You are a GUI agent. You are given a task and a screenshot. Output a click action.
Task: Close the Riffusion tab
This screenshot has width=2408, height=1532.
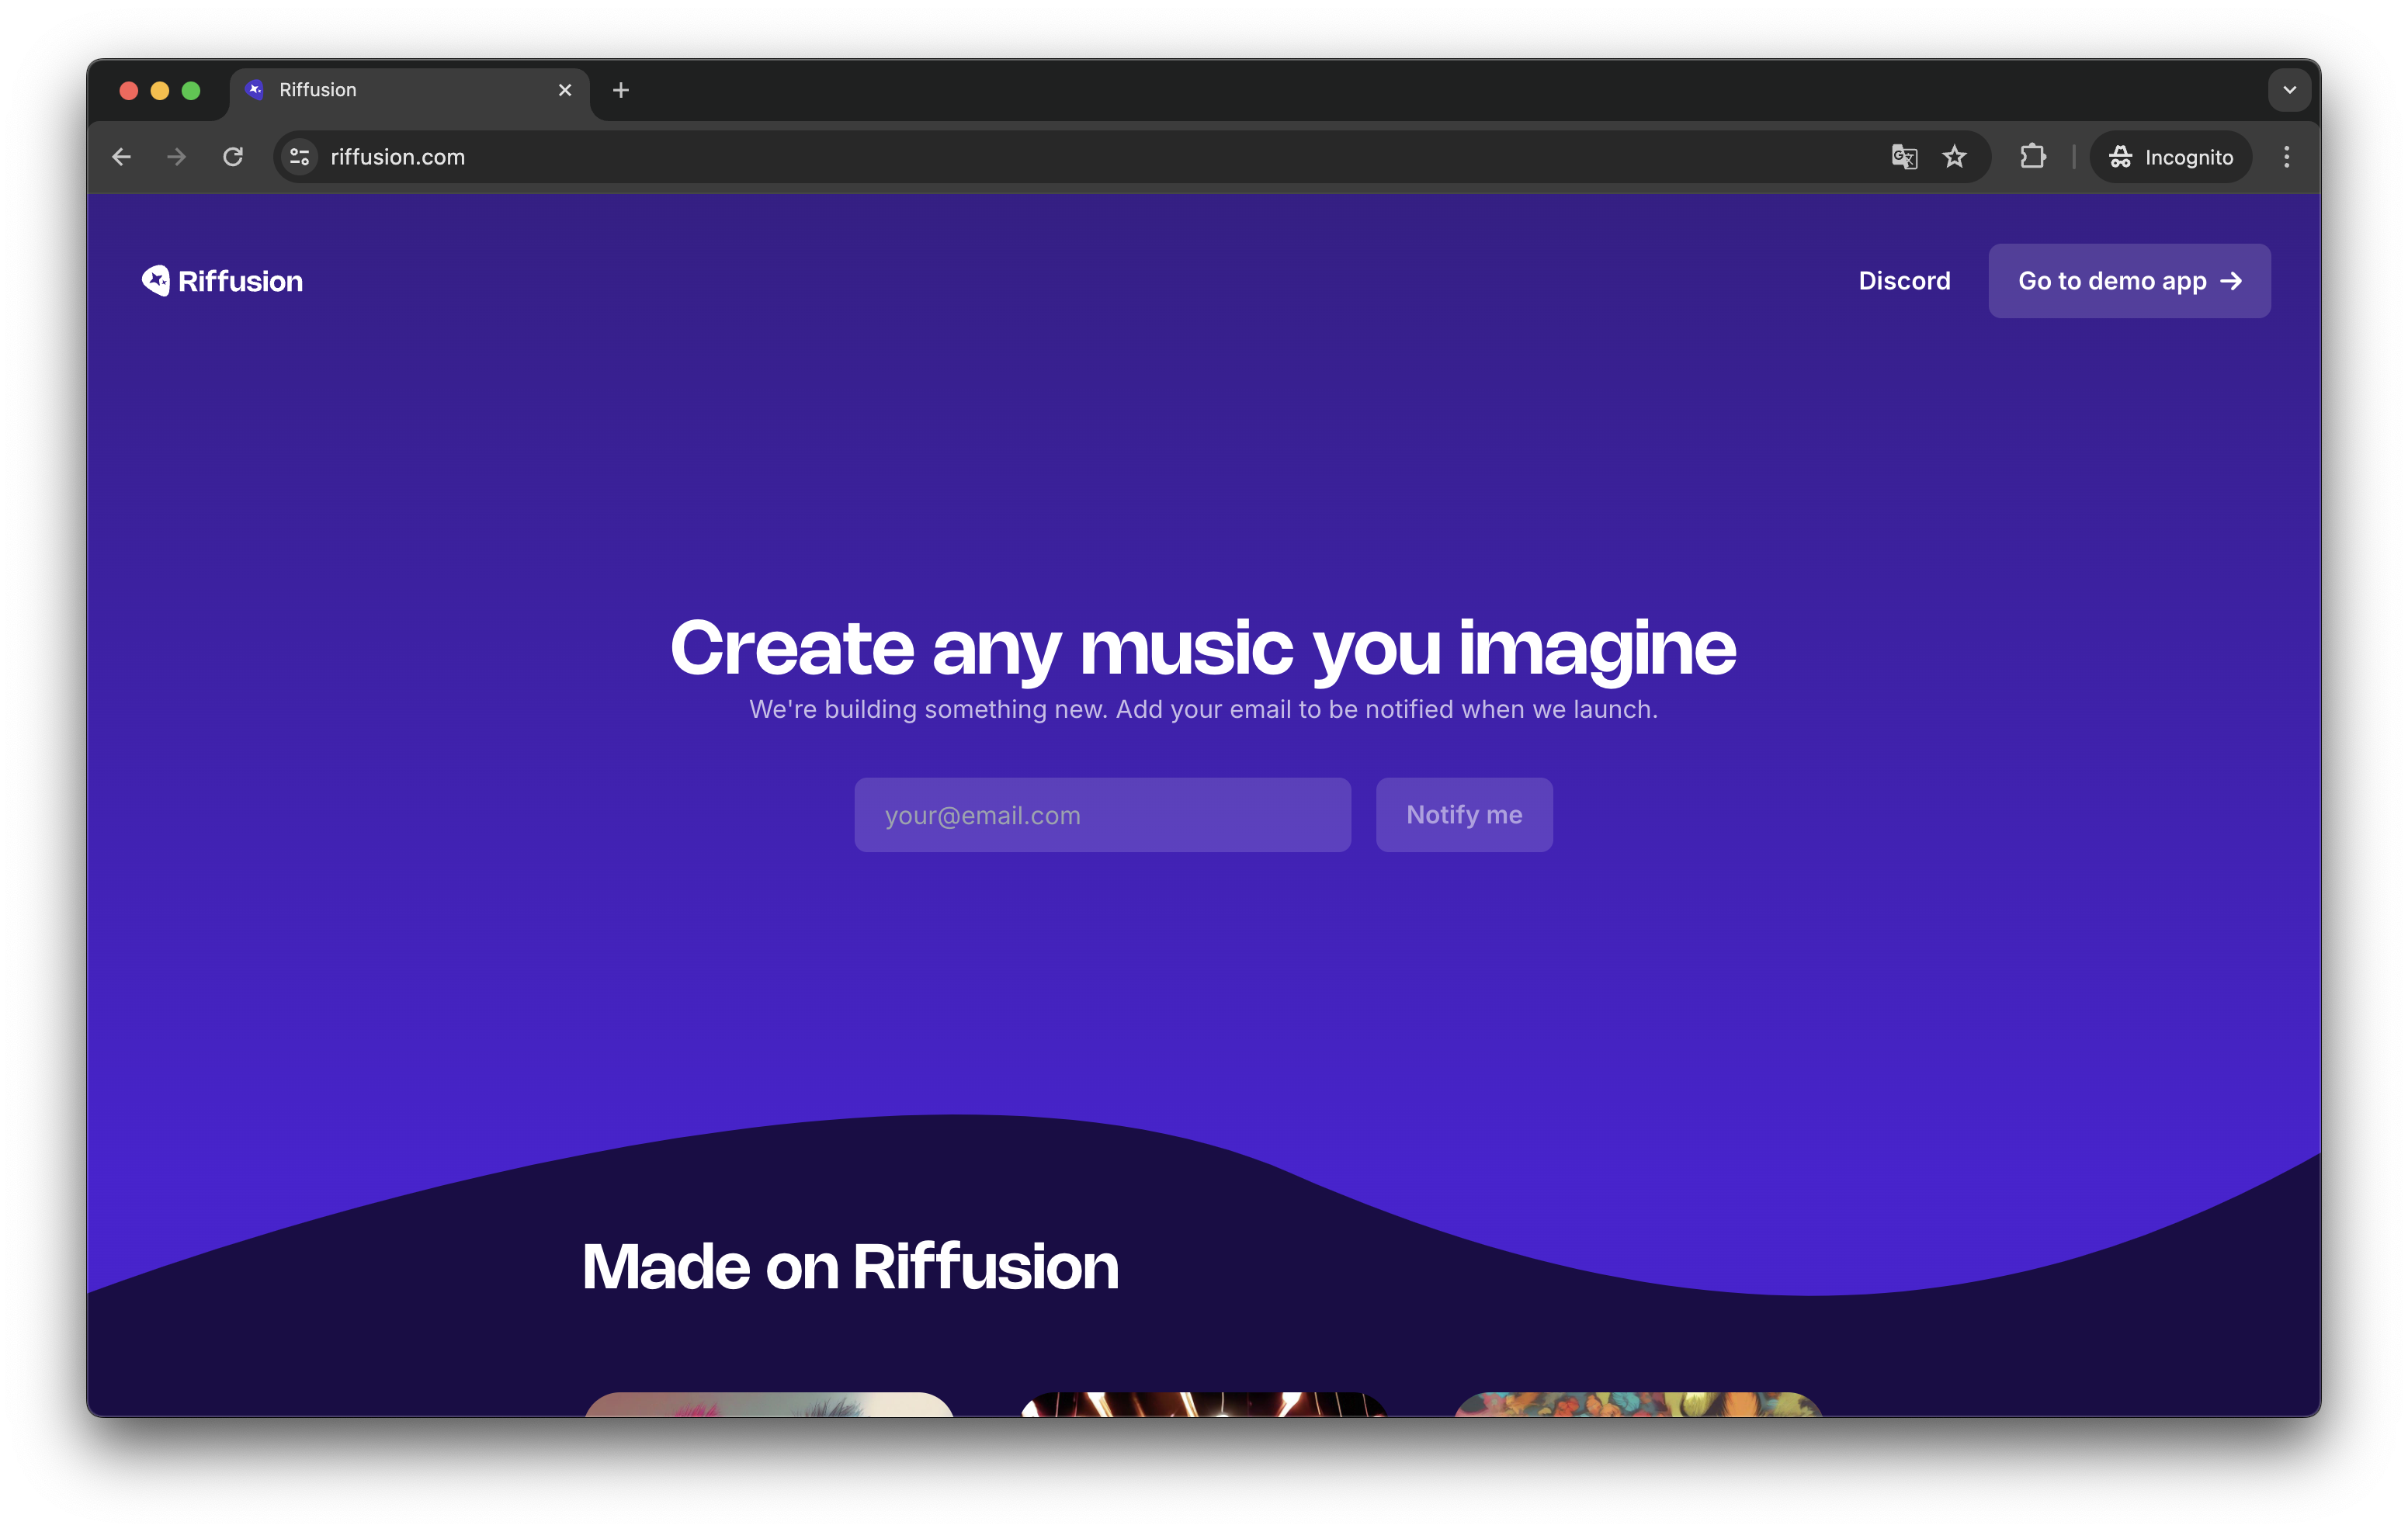pos(565,90)
